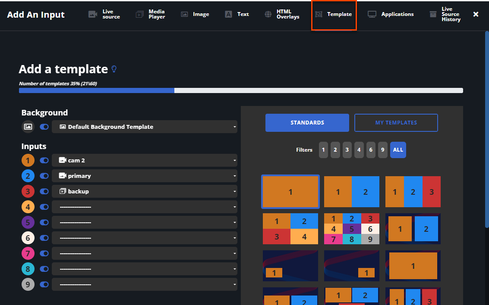Toggle the switch for input 5

point(44,222)
